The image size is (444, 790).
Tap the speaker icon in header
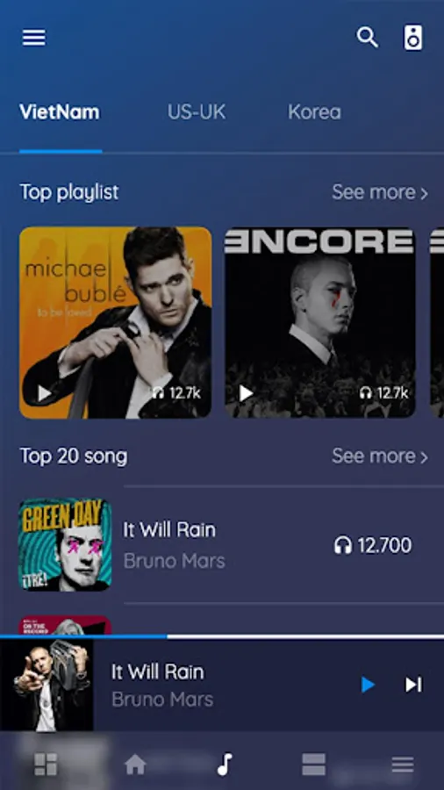click(413, 37)
